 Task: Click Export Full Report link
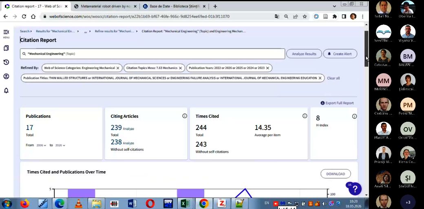pyautogui.click(x=337, y=103)
